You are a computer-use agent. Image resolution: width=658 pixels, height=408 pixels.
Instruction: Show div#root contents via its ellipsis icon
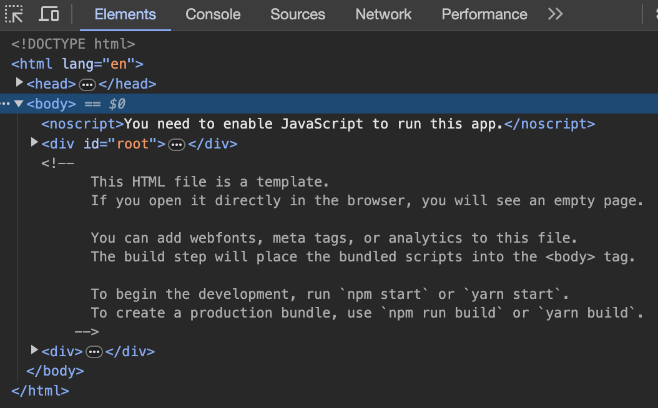tap(177, 144)
